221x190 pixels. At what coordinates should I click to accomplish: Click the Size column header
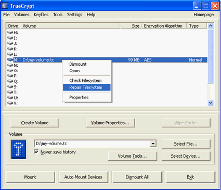coord(131,26)
